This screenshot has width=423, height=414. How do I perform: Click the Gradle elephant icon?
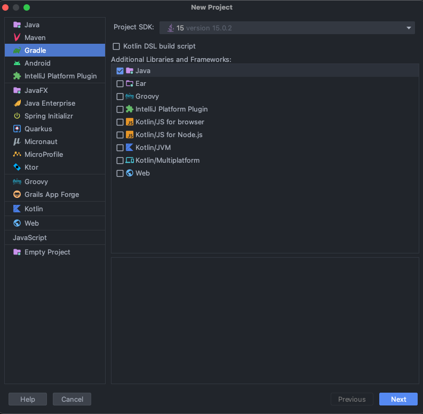pyautogui.click(x=17, y=51)
